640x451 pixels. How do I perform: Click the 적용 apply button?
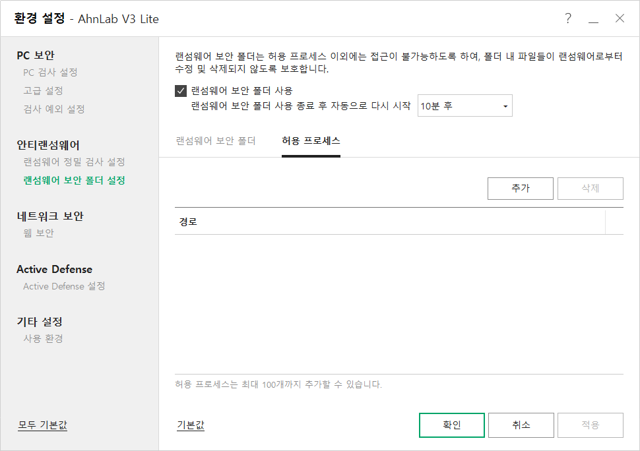tap(591, 425)
